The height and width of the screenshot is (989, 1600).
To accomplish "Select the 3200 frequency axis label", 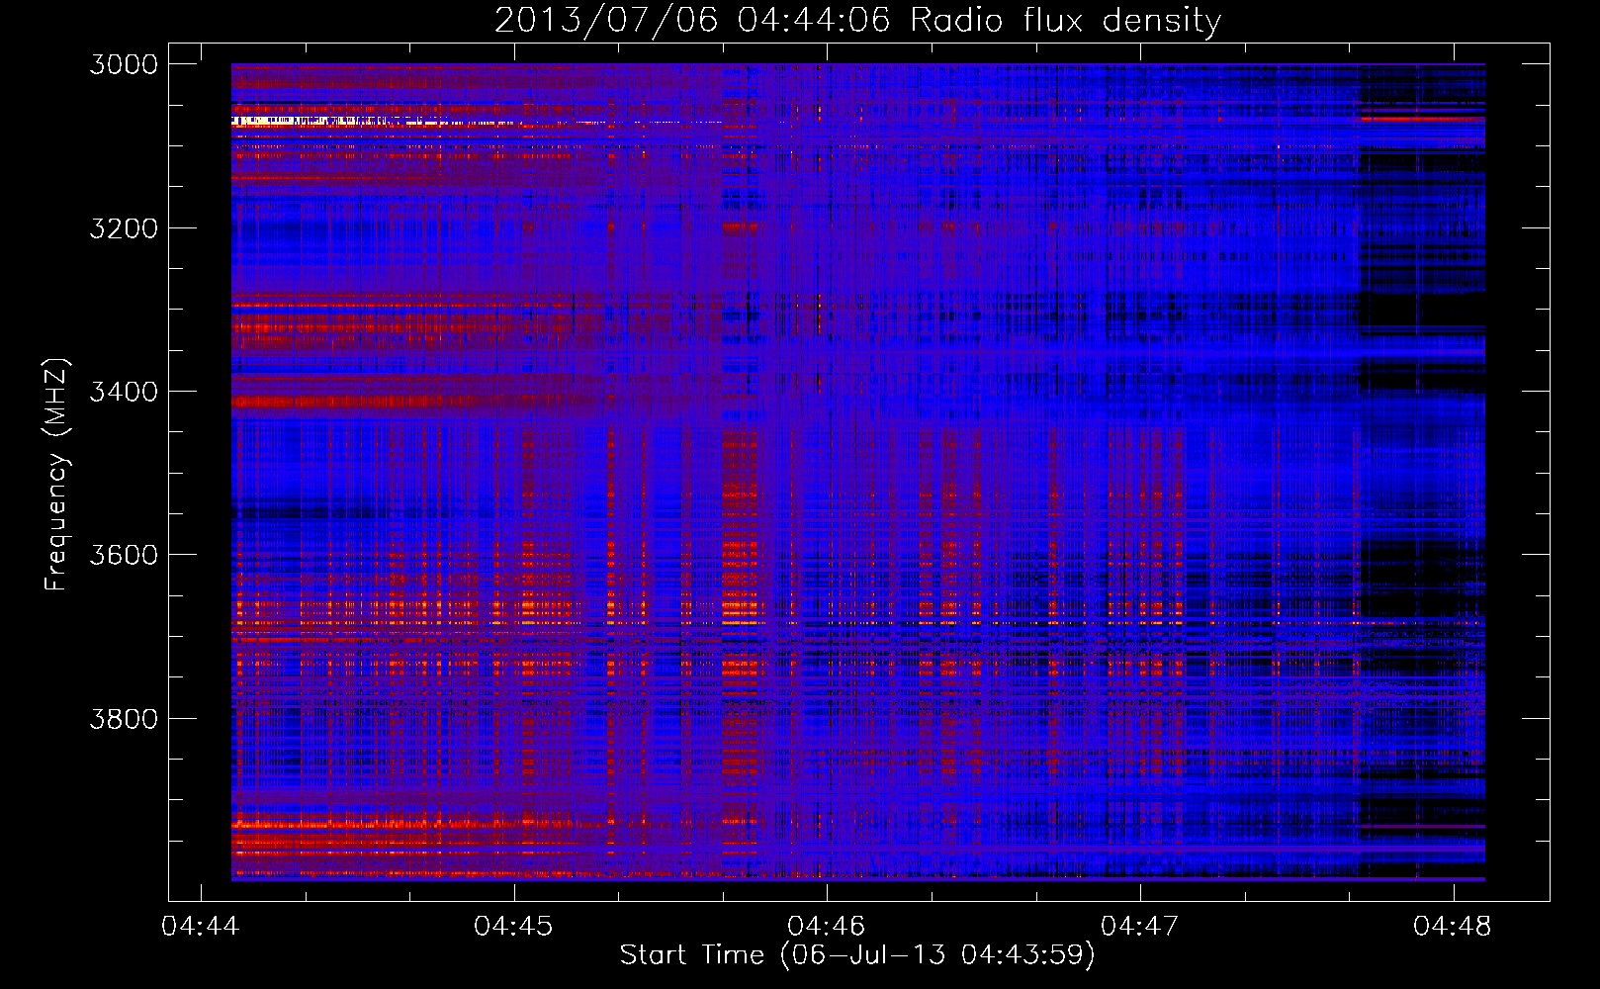I will 124,228.
